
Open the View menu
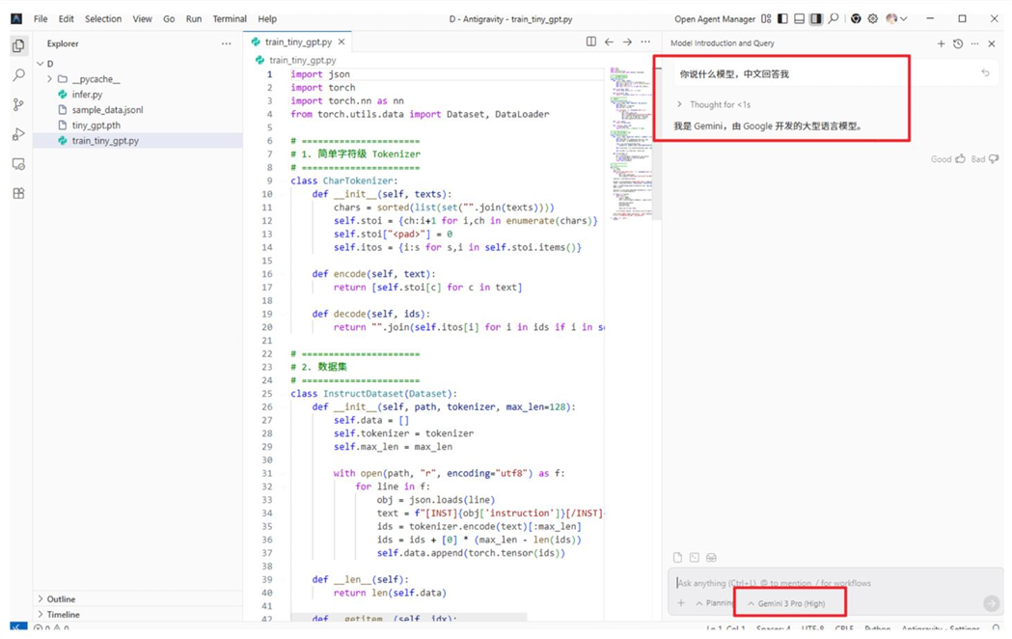pyautogui.click(x=142, y=18)
